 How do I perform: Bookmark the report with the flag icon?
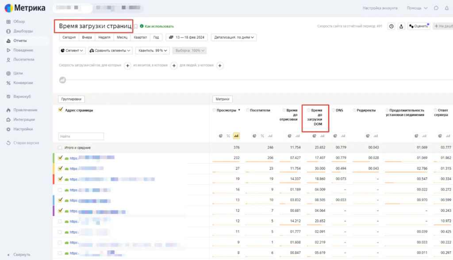[x=136, y=26]
